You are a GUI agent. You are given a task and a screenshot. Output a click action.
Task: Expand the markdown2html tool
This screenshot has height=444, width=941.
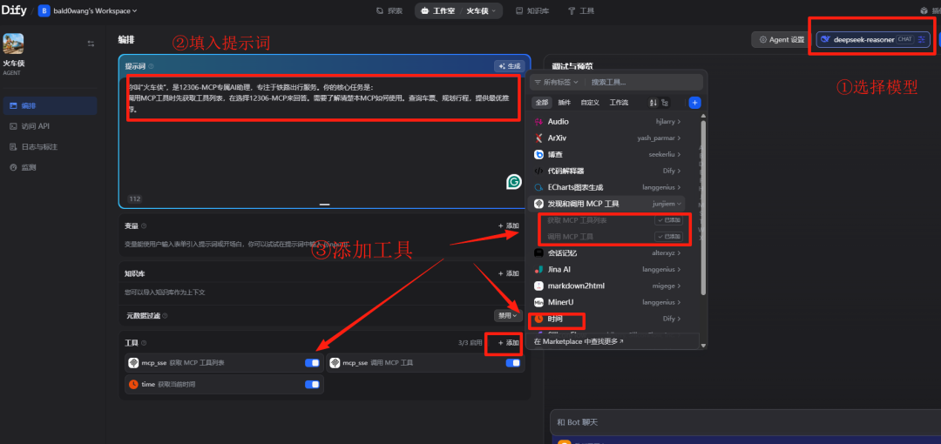[606, 286]
